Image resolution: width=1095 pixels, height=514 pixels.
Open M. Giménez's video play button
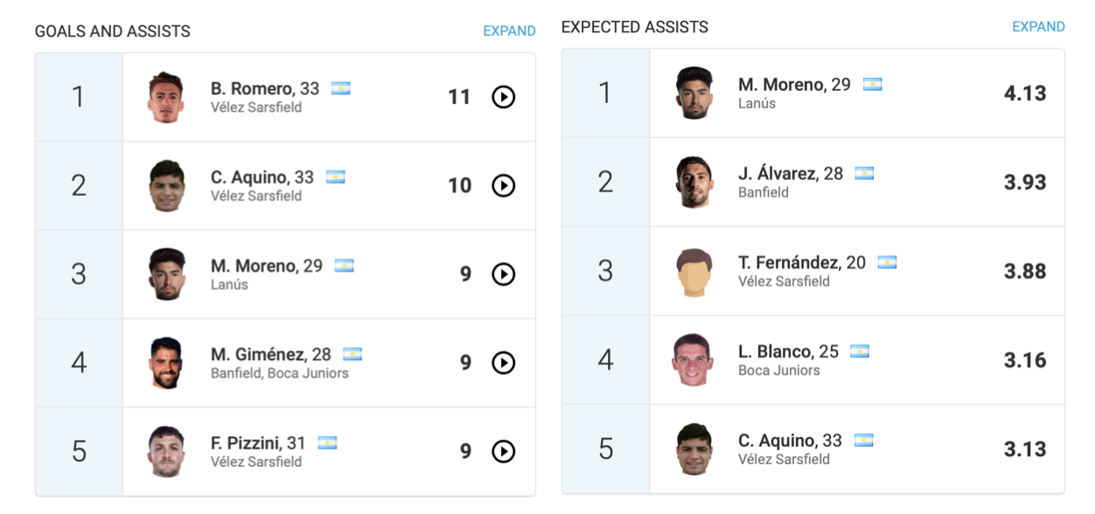click(x=503, y=363)
